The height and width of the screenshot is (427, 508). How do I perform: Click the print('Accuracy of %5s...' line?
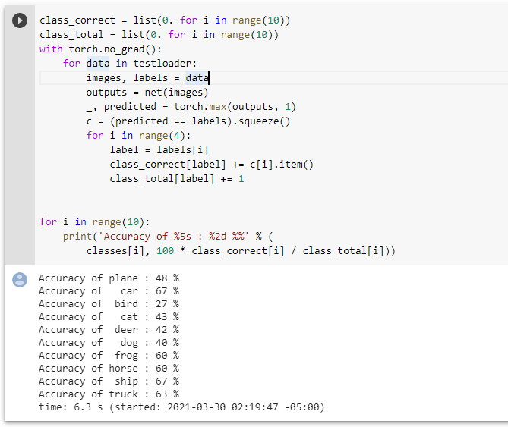pos(168,237)
